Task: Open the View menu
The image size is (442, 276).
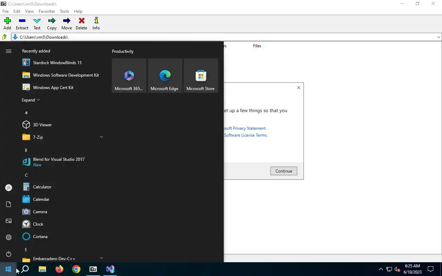Action: [x=29, y=11]
